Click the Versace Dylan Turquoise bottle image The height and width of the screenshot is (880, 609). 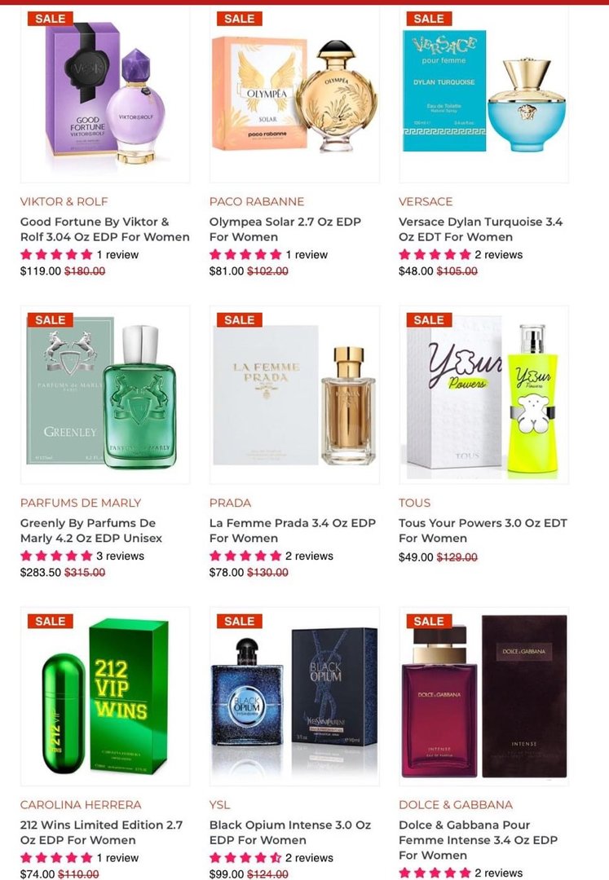tap(483, 95)
